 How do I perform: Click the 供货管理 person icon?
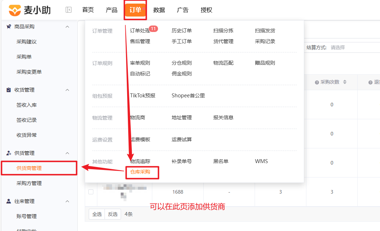point(9,153)
